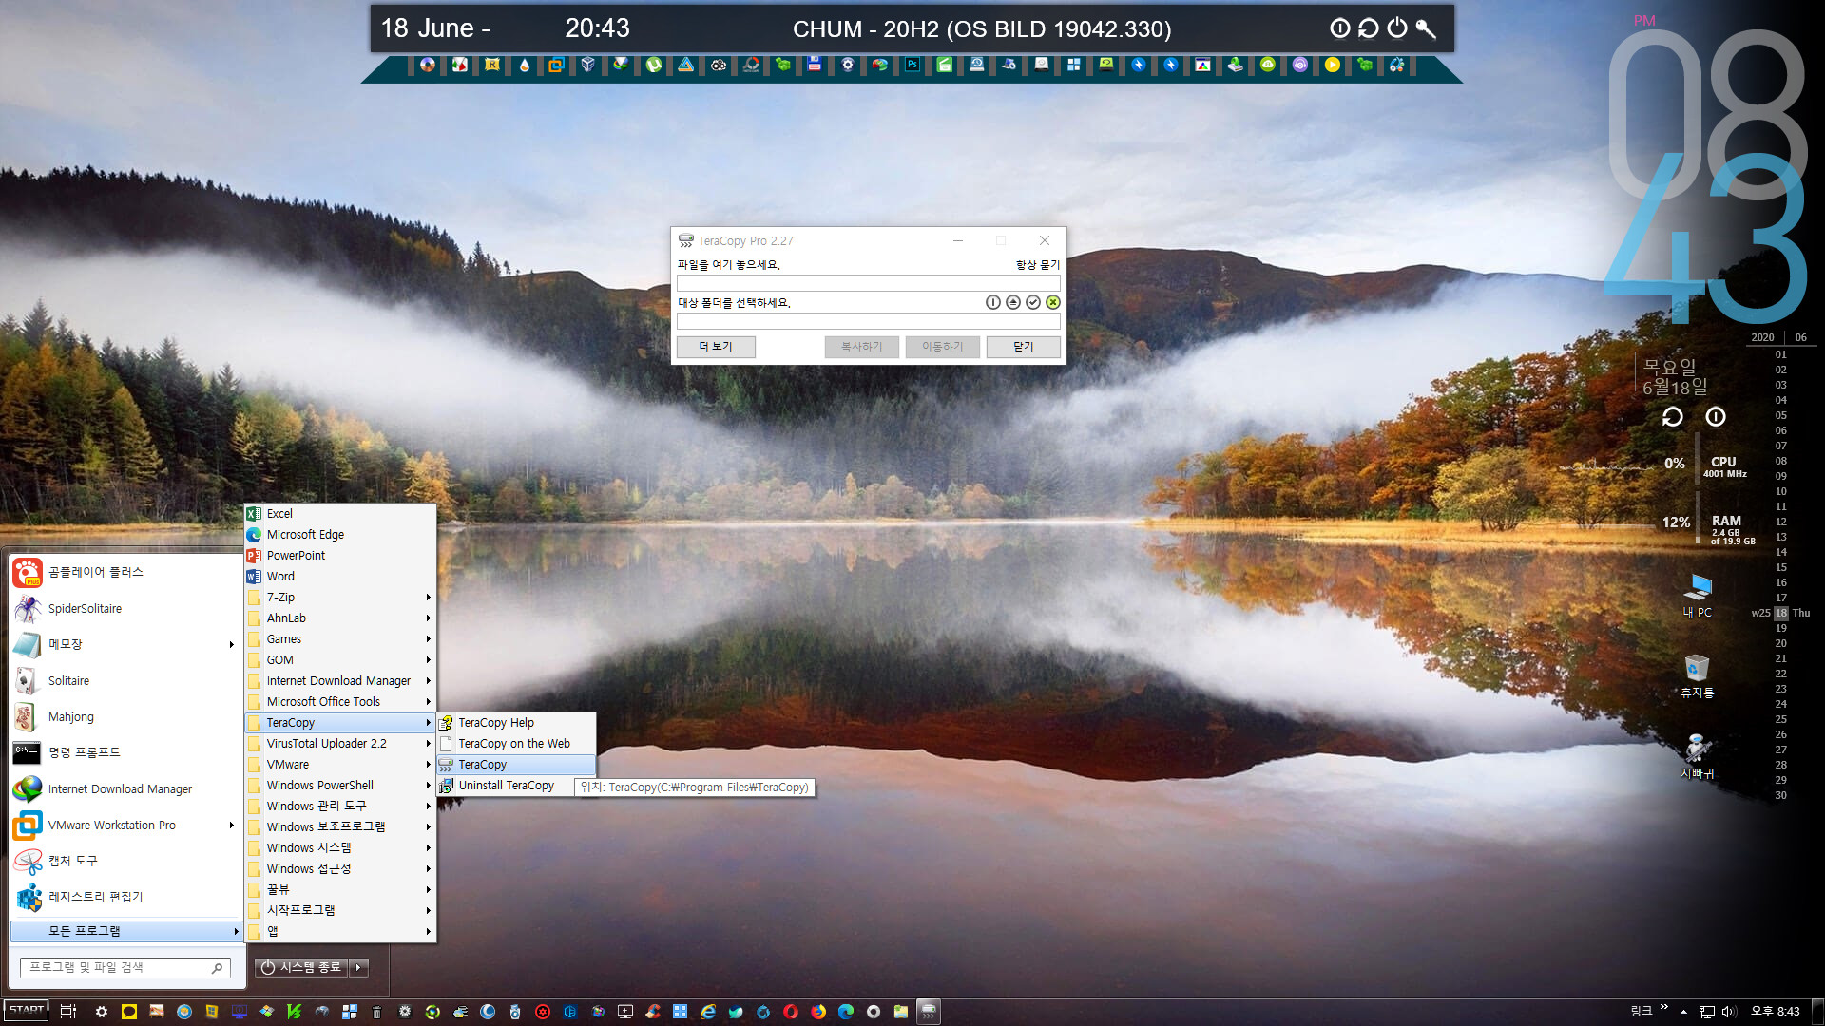Click the TeraCopy taskbar button
The width and height of the screenshot is (1825, 1026).
tap(929, 1012)
